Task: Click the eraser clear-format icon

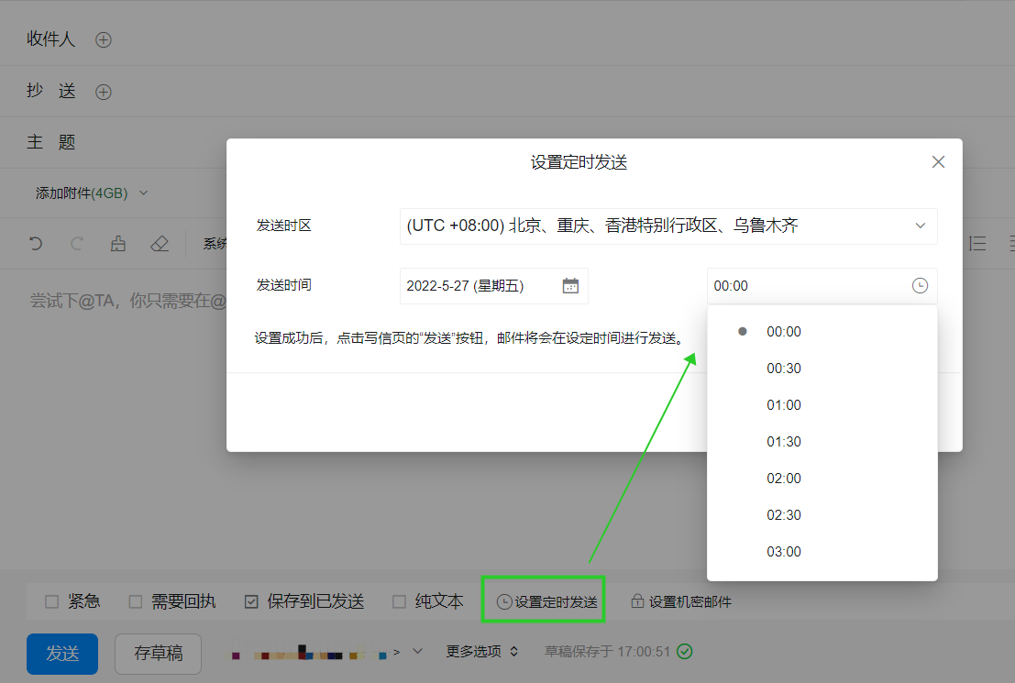Action: [160, 244]
